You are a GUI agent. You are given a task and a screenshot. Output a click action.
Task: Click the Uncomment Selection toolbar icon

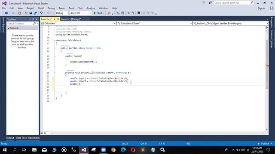122,13
